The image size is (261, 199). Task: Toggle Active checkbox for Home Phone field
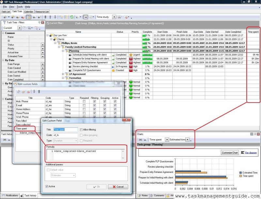(x=115, y=113)
